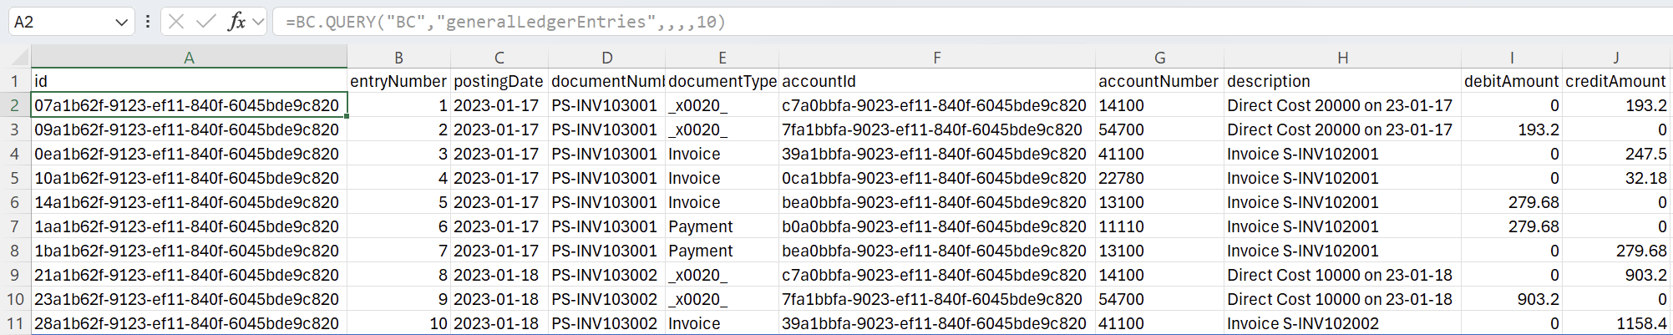Select column J header
1673x335 pixels.
(1615, 58)
